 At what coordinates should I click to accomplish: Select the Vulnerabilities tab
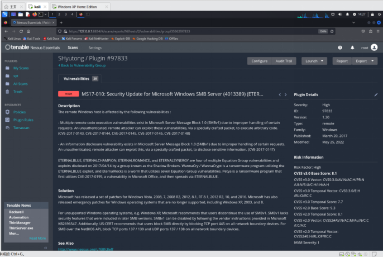[80, 79]
